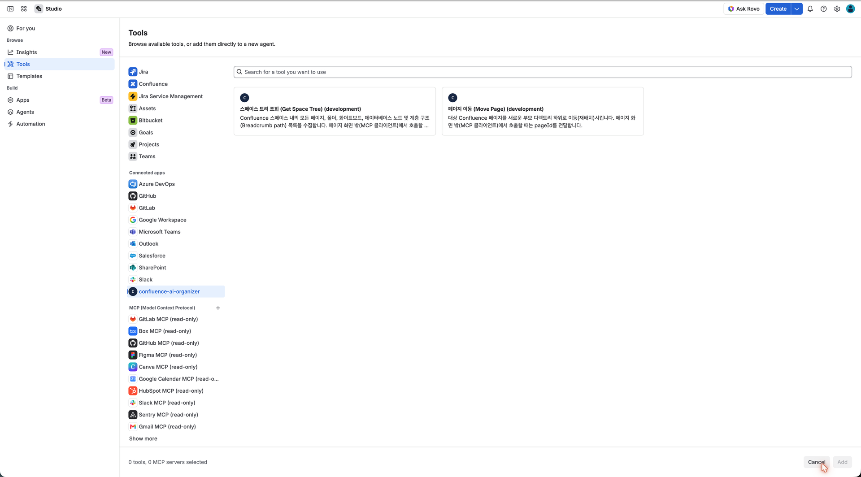Focus the tool search field

pyautogui.click(x=543, y=72)
